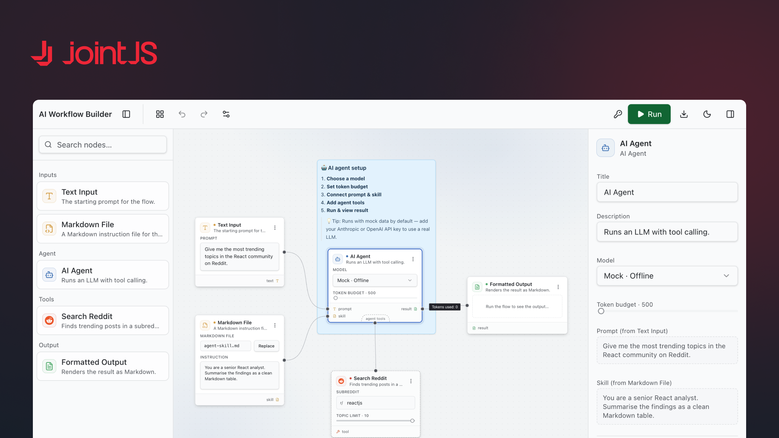Image resolution: width=779 pixels, height=438 pixels.
Task: Click the 'Run the flow to see the output...' placeholder
Action: coord(517,307)
